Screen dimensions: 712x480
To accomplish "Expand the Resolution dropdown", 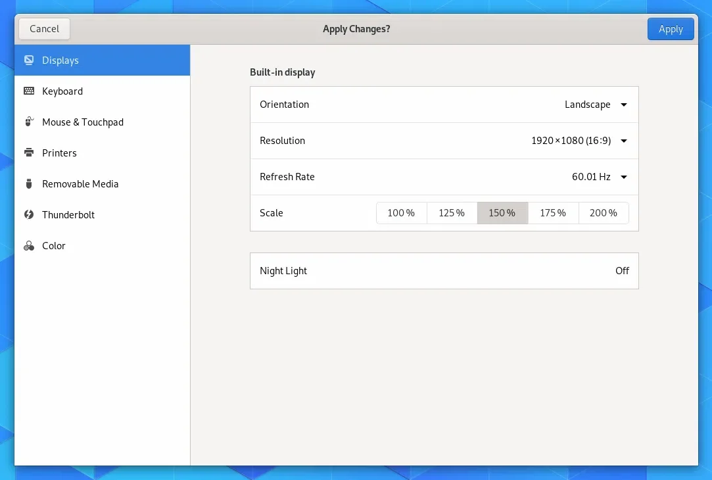I will tap(577, 140).
